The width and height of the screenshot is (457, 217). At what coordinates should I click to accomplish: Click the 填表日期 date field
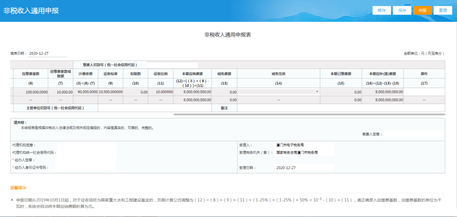47,54
